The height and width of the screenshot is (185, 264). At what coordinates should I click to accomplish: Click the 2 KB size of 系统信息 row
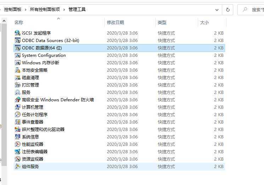[219, 137]
